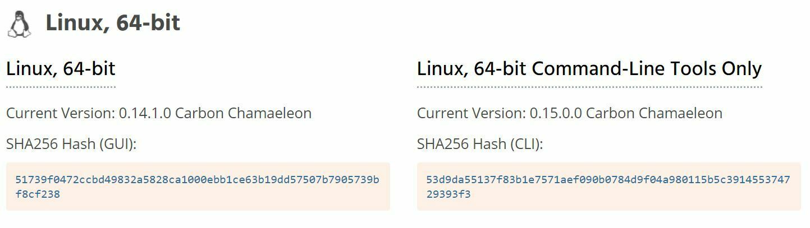Click "Carbon Chamaeleon" in the GUI version line
Screen dimensions: 810x228
pyautogui.click(x=243, y=113)
